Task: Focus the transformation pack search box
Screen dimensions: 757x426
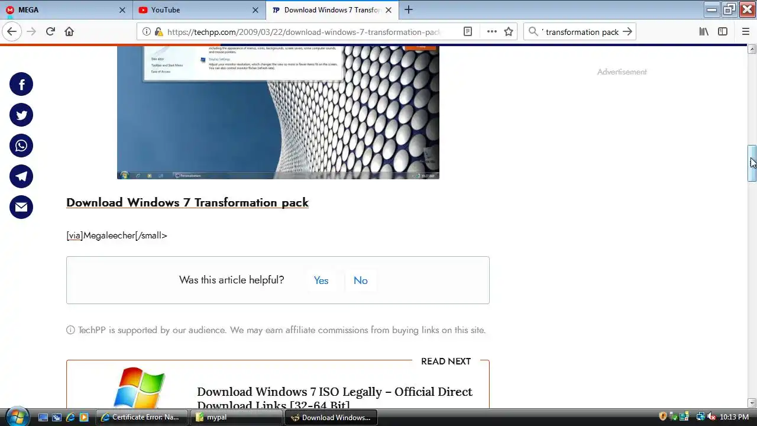Action: (x=580, y=32)
